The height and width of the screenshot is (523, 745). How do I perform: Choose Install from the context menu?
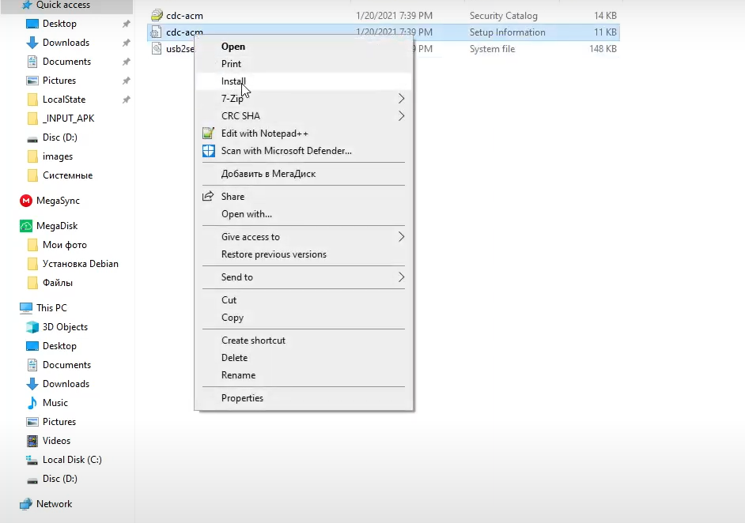pos(233,81)
